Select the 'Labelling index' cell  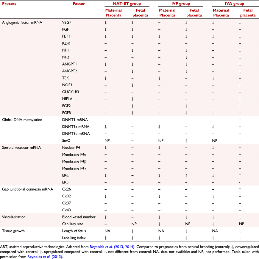(74, 238)
